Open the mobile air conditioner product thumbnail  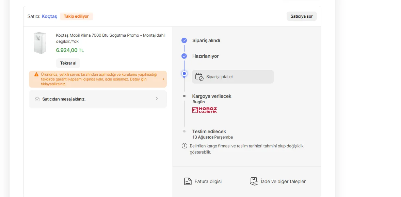(x=40, y=43)
